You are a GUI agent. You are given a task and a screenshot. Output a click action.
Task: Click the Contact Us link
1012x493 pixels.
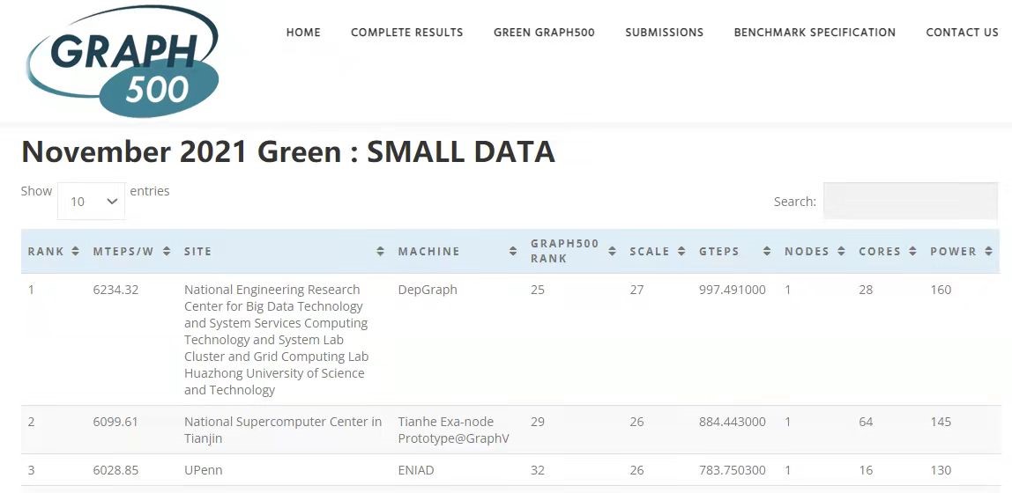[x=962, y=33]
